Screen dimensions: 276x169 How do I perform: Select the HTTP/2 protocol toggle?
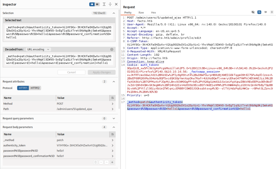[35, 88]
